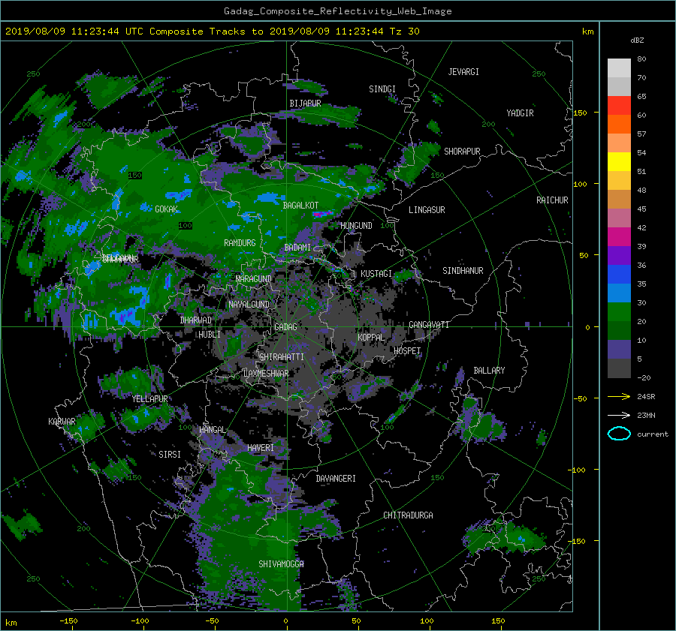Click the YELLAPUR city label
676x631 pixels.
point(149,399)
